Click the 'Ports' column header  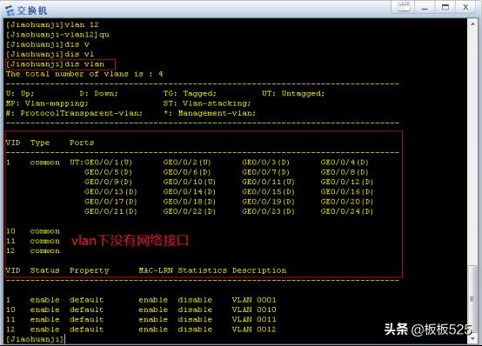point(82,143)
